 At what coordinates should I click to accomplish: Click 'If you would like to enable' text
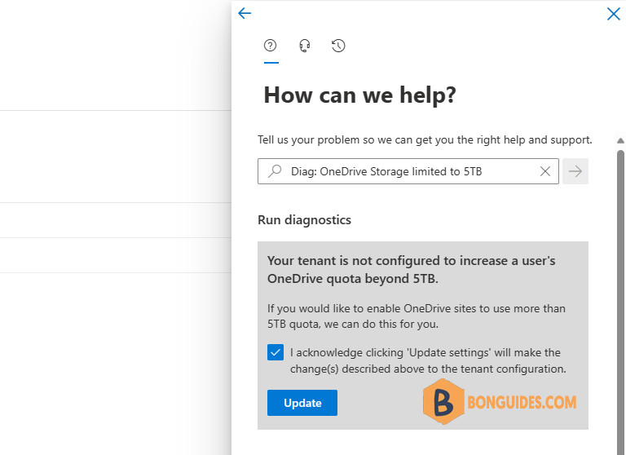click(417, 316)
